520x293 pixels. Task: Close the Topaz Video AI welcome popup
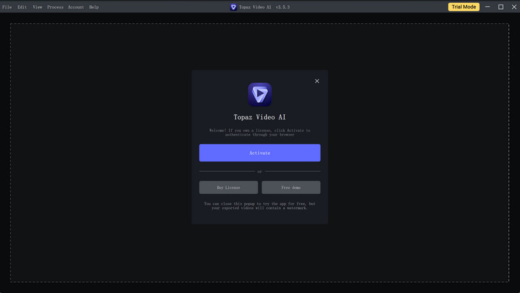(317, 81)
